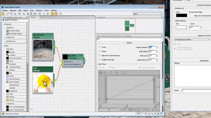Click the white Global Lighting Tint swatch
Image resolution: width=211 pixels, height=118 pixels.
pos(181,27)
